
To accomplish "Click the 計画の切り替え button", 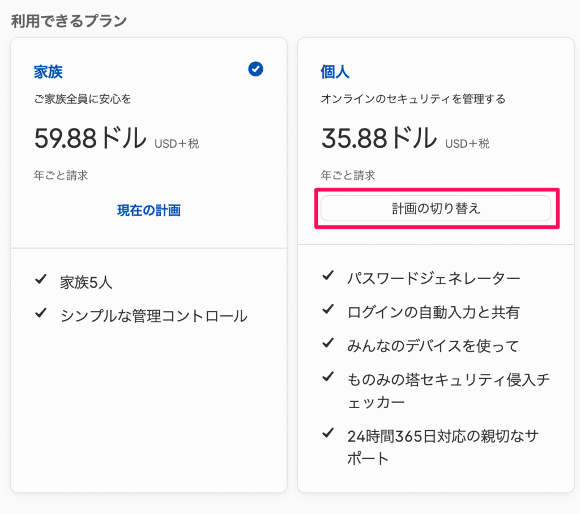I will pyautogui.click(x=436, y=208).
